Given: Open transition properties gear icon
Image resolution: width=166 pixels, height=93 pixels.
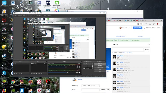Looking at the screenshot, I should [92, 66].
